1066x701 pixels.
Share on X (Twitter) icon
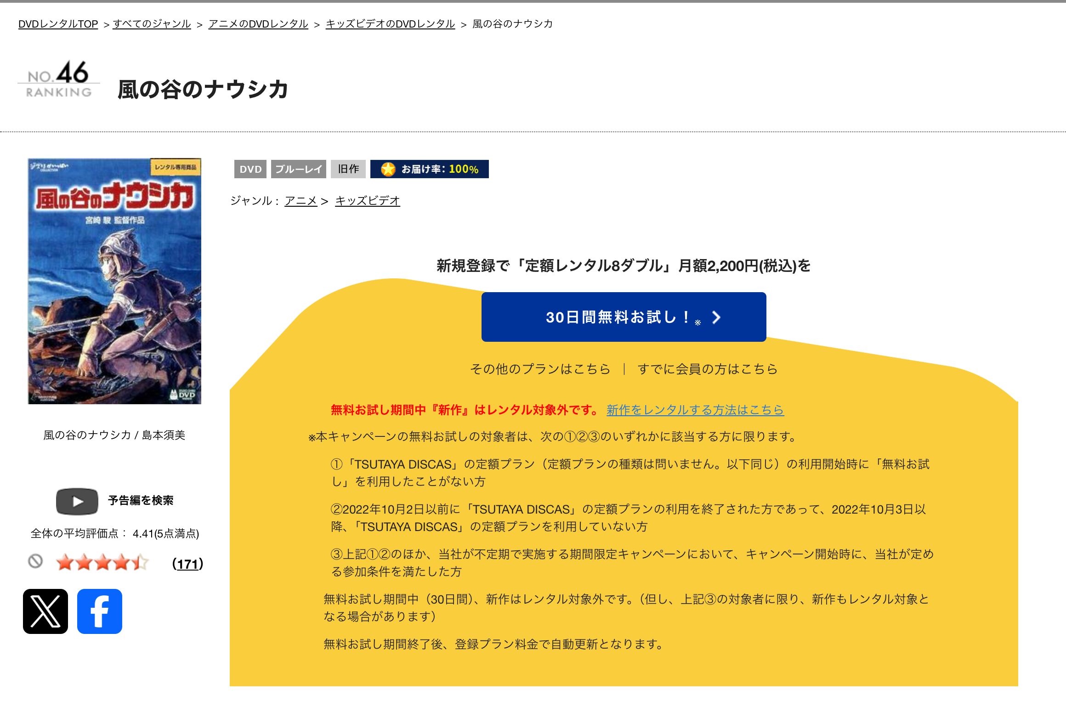(x=45, y=611)
